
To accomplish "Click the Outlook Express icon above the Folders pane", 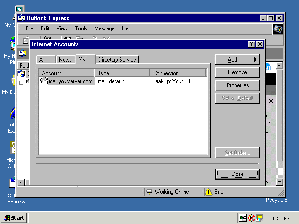I will (22, 53).
